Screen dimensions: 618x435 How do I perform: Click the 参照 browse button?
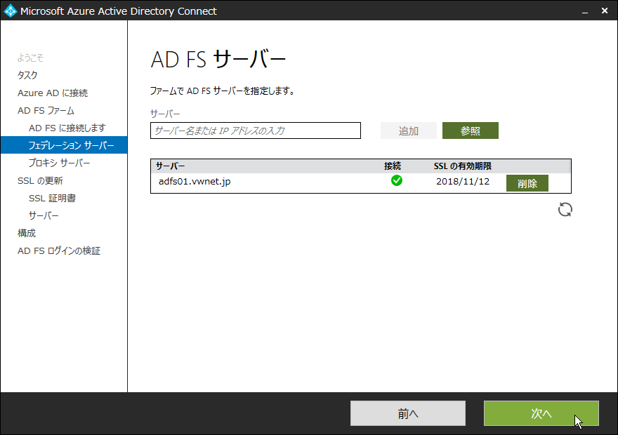click(471, 130)
